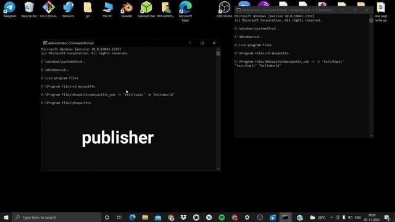This screenshot has height=222, width=395.
Task: Launch the OBS Studio shortcut
Action: pos(224,9)
